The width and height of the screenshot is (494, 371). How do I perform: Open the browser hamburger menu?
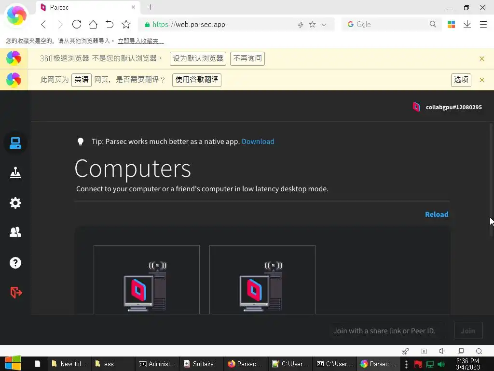click(483, 24)
